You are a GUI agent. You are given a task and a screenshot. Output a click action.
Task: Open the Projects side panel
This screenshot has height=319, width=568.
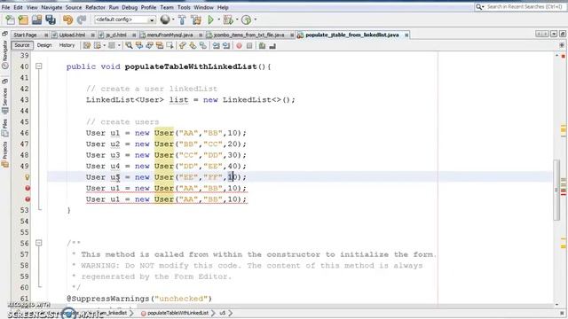(4, 154)
